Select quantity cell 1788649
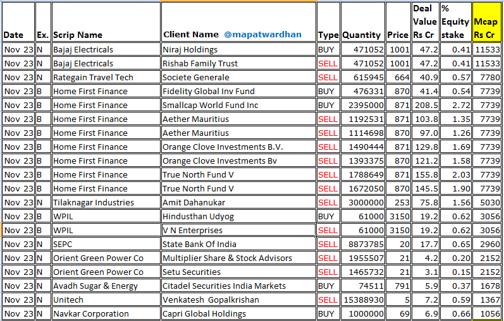This screenshot has width=504, height=321. coord(363,174)
